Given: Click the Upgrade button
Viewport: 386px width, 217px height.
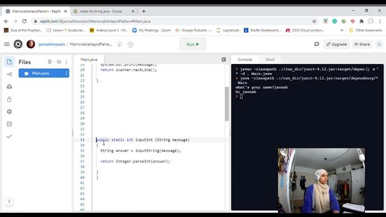Looking at the screenshot, I should pyautogui.click(x=337, y=44).
